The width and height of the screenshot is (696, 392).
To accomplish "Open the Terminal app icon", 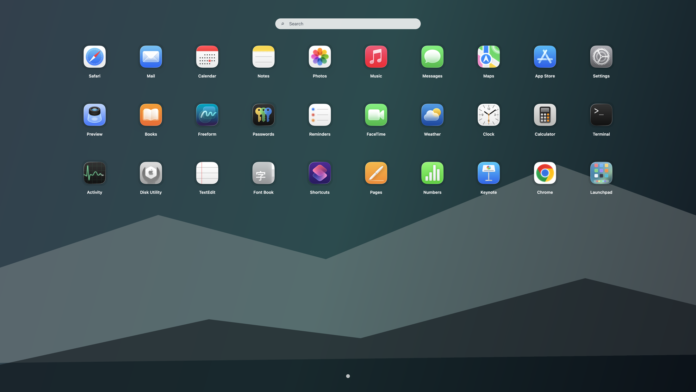I will pos(601,115).
